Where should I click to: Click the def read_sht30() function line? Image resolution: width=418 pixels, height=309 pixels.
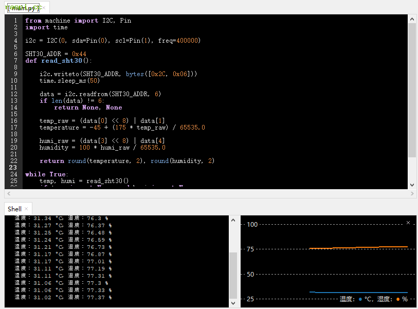(58, 61)
